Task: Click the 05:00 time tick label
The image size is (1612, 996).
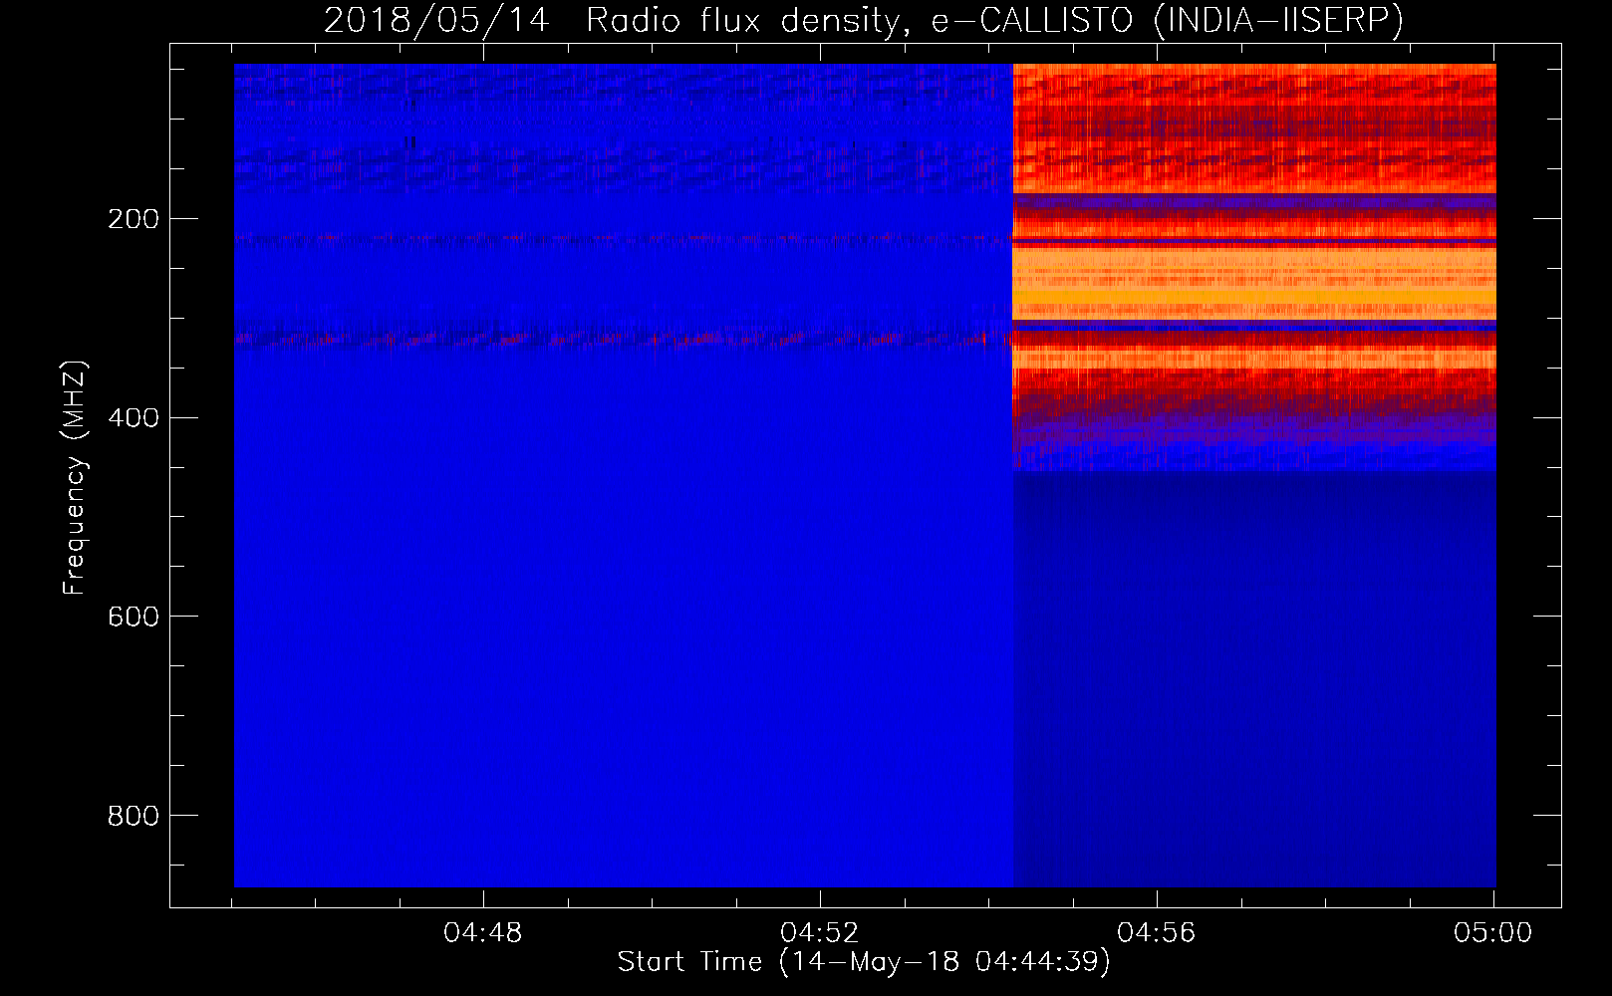Action: (1493, 933)
